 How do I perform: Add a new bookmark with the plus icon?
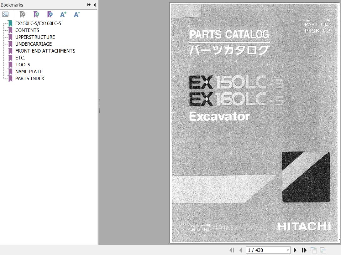pyautogui.click(x=36, y=14)
